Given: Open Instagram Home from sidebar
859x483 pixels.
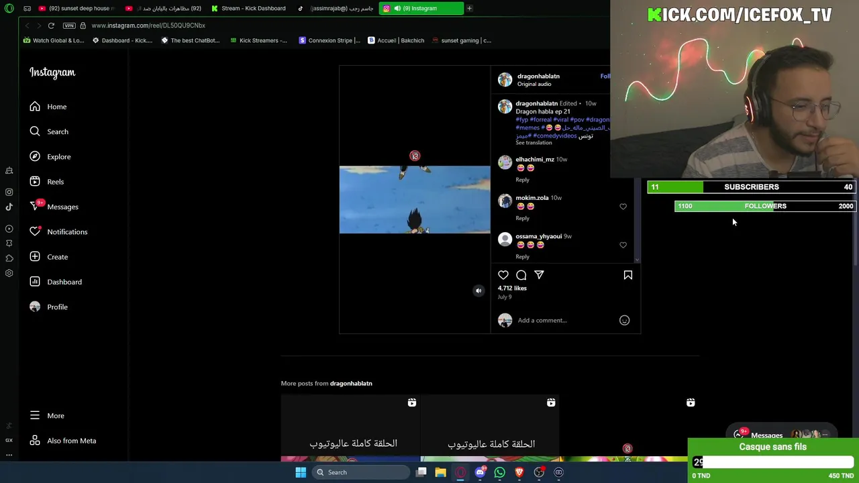Looking at the screenshot, I should [48, 107].
